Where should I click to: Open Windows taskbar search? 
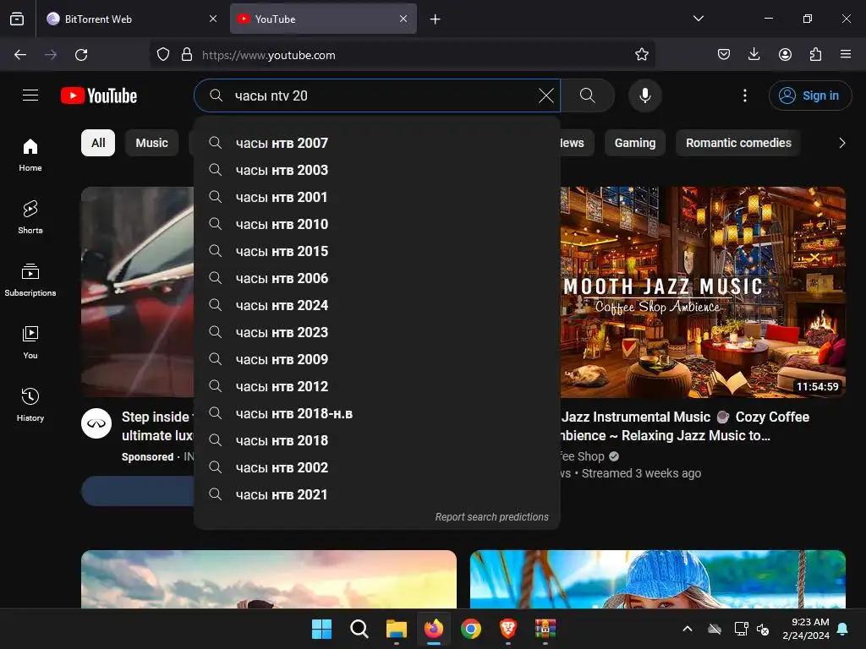(359, 629)
